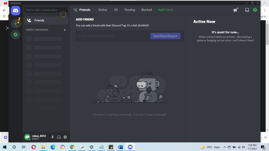Open the Add Friend tab

[165, 10]
